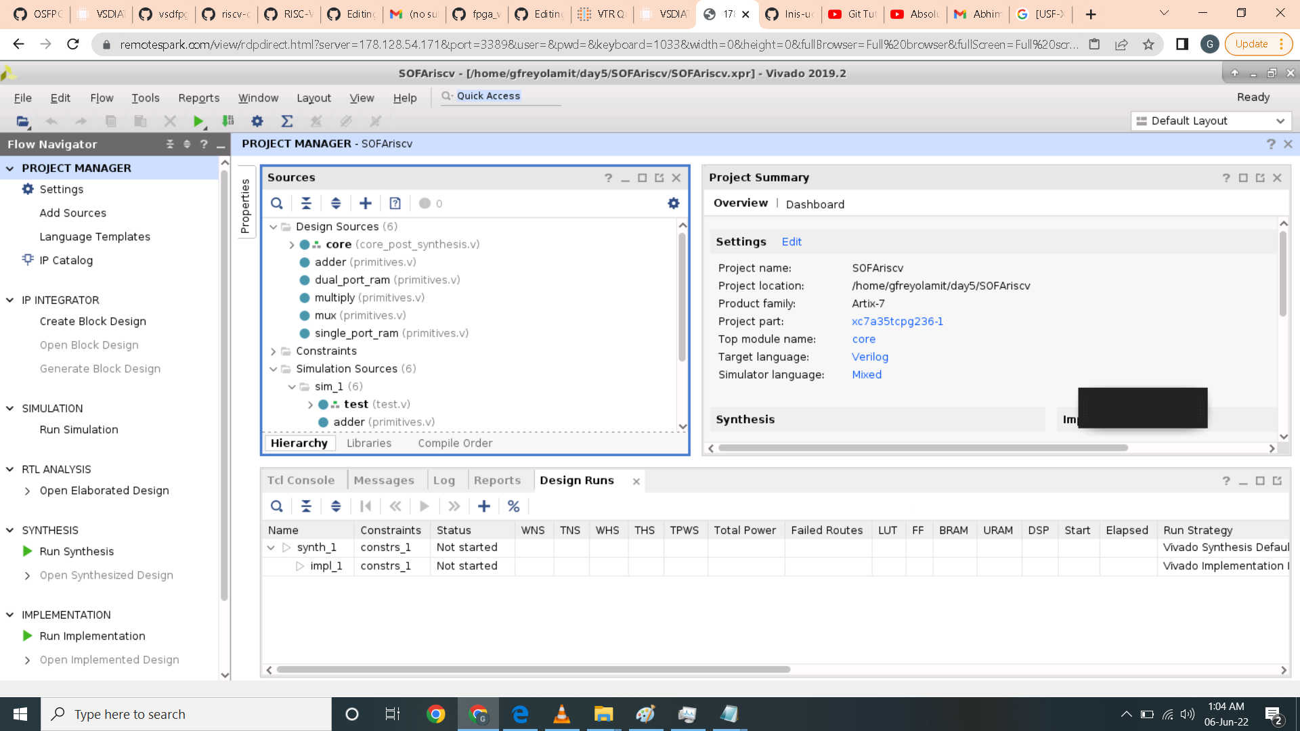Switch to Compile Order tab

[455, 443]
